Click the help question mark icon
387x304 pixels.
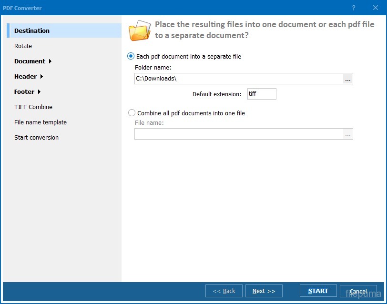[x=354, y=8]
